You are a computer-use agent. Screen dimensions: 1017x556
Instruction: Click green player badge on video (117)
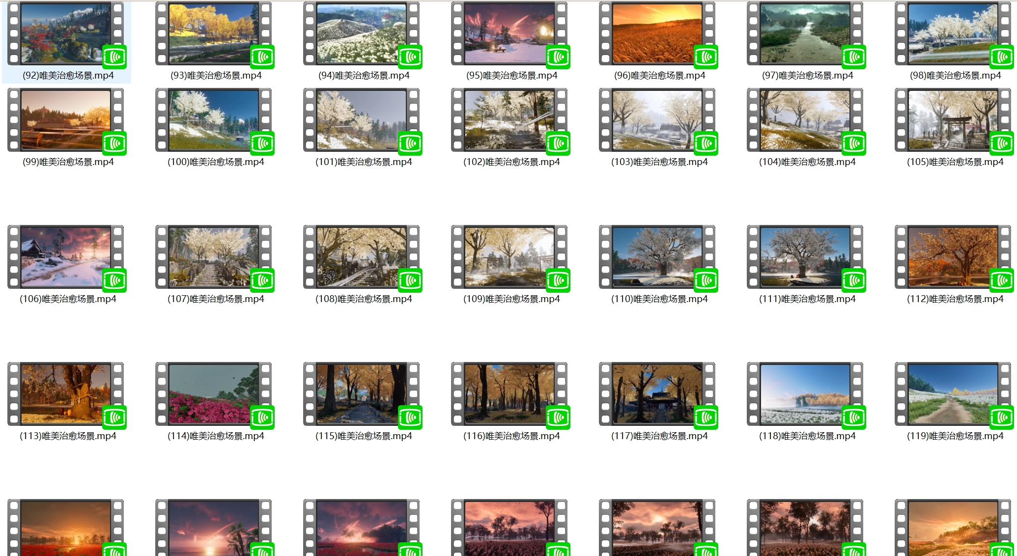pos(706,417)
